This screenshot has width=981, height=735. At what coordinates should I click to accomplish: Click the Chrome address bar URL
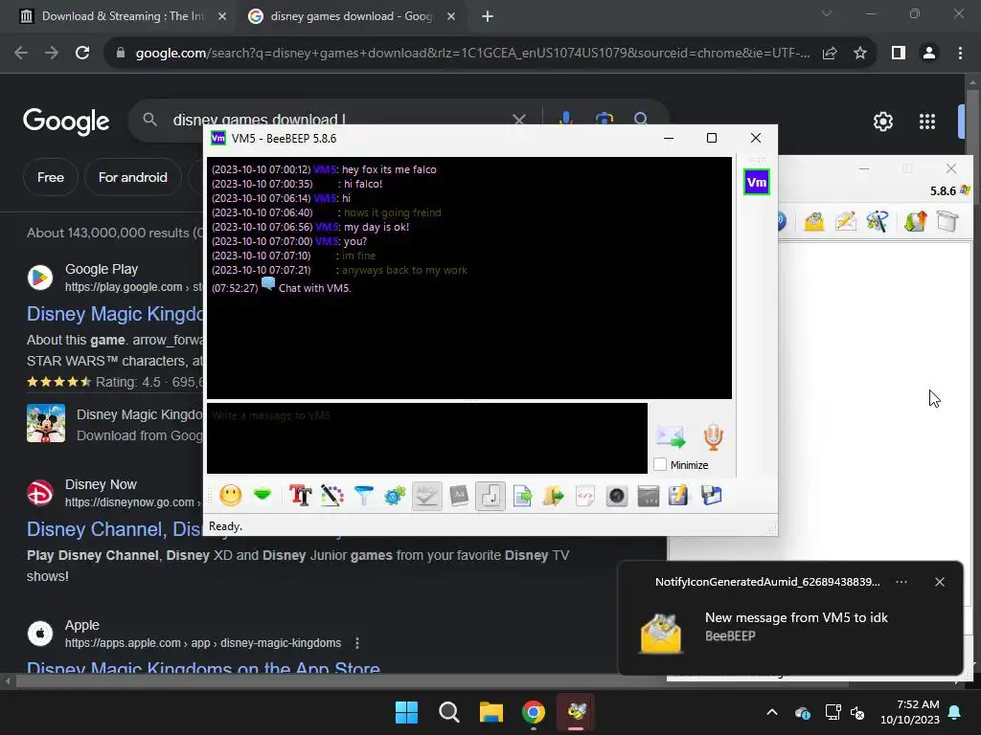tap(472, 54)
